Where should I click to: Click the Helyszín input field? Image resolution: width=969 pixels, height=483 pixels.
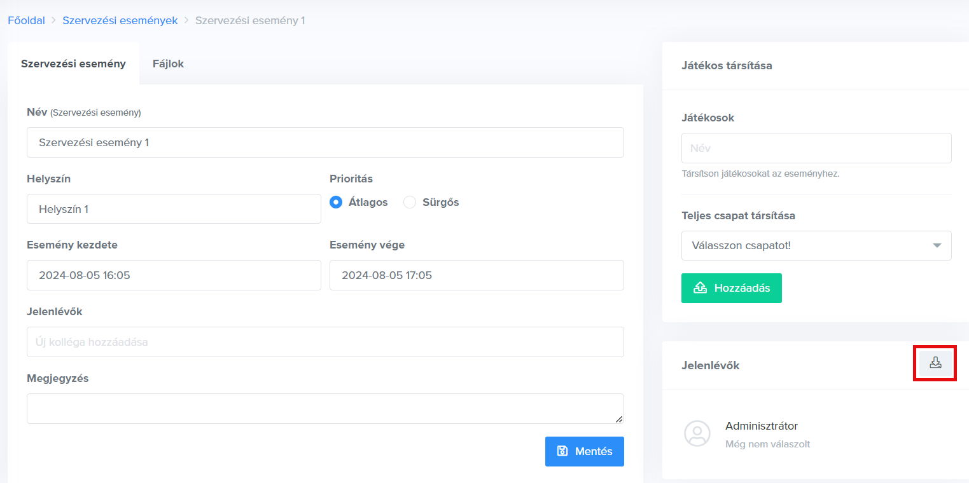pos(173,208)
